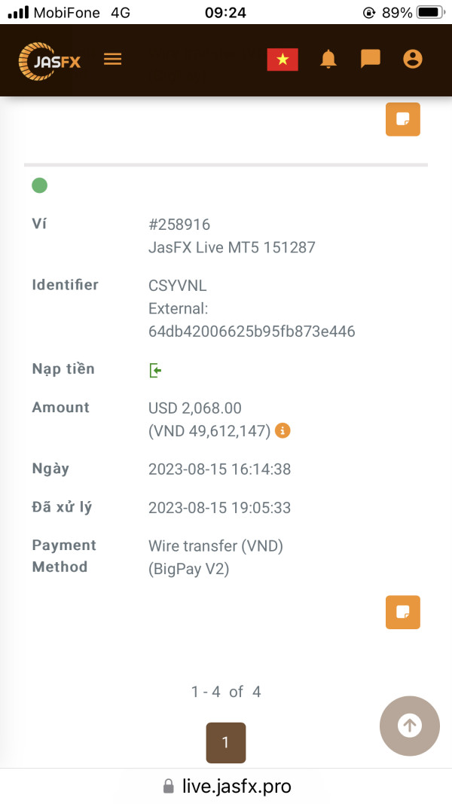Screen dimensions: 452x804
Task: Click the USD 2,068.00 amount
Action: click(195, 408)
